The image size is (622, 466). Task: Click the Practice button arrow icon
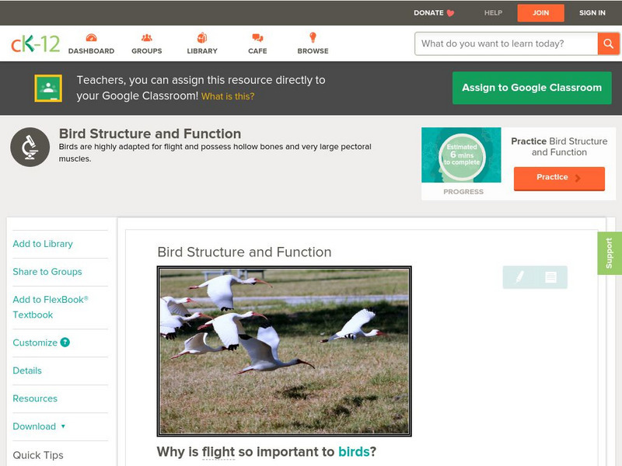578,178
